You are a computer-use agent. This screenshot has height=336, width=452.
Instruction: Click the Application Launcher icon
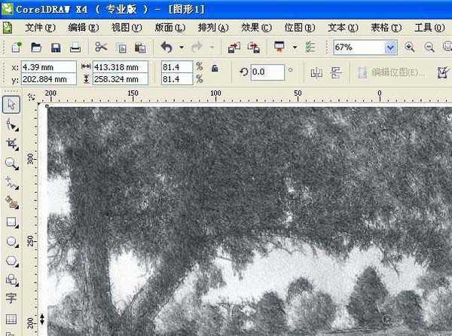[x=279, y=47]
